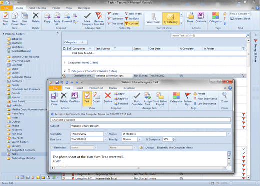Screen dimensions: 260x186
Task: Open Folder ribbon tab
Action: [56, 8]
